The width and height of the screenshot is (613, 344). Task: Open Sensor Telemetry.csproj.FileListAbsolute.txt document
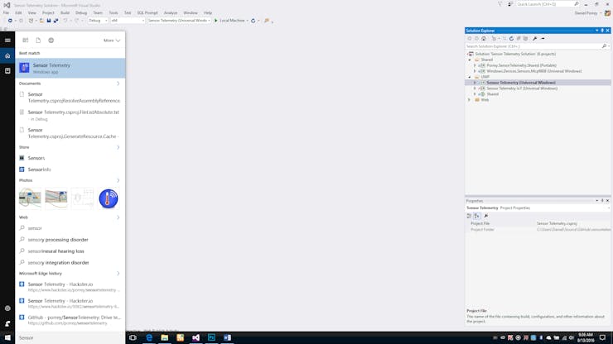[70, 115]
